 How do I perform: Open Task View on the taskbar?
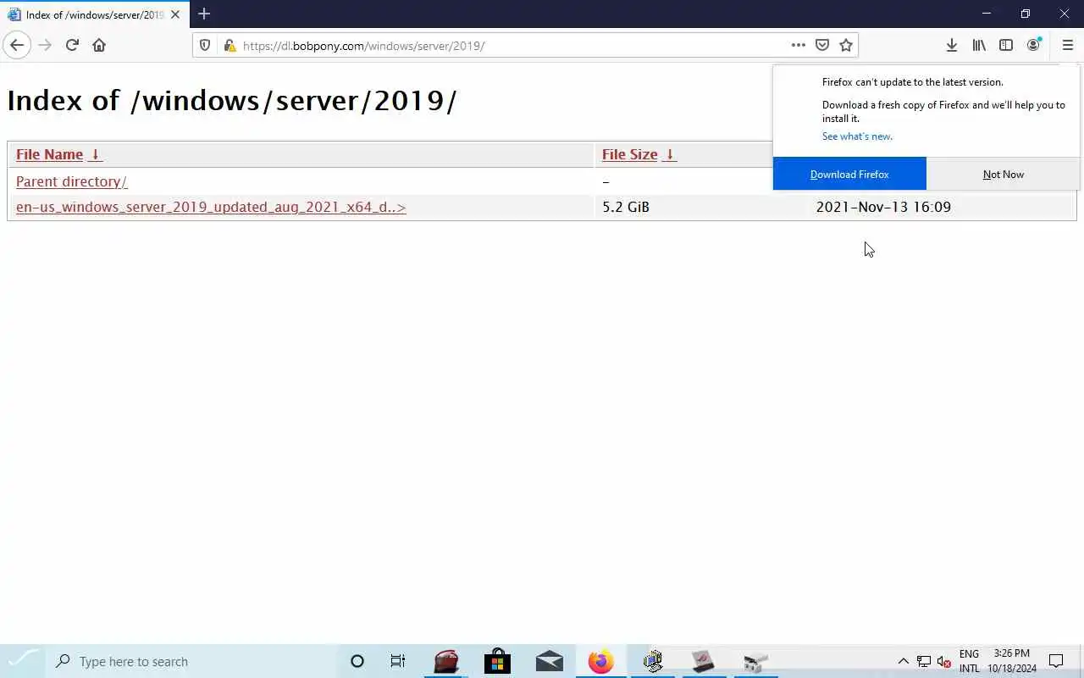click(397, 661)
